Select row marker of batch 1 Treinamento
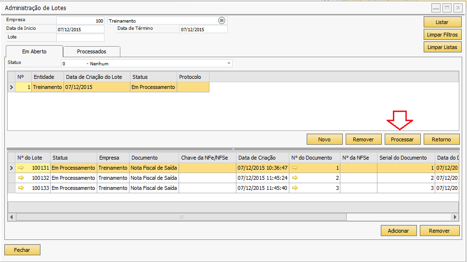The width and height of the screenshot is (467, 262). 12,87
